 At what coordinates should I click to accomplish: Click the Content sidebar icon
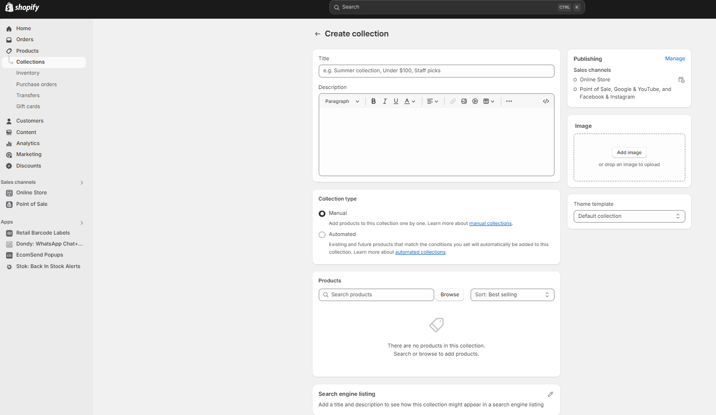tap(9, 133)
